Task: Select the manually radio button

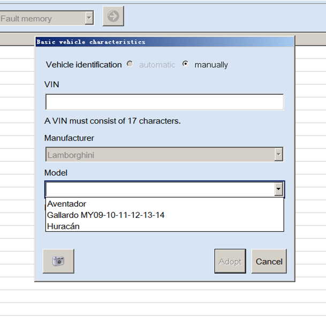Action: point(185,64)
